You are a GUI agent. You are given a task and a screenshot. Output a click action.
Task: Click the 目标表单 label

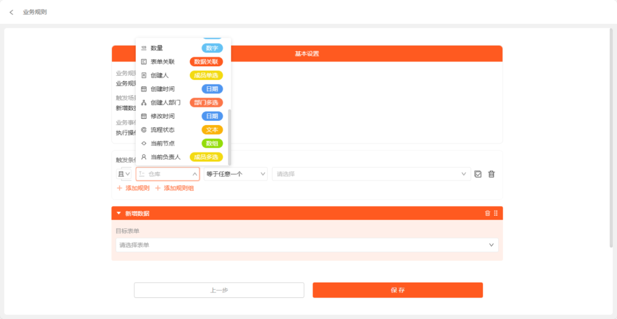[127, 231]
